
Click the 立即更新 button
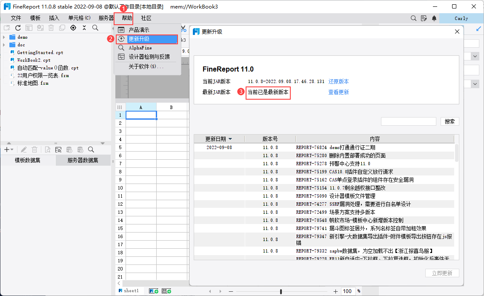(x=442, y=273)
